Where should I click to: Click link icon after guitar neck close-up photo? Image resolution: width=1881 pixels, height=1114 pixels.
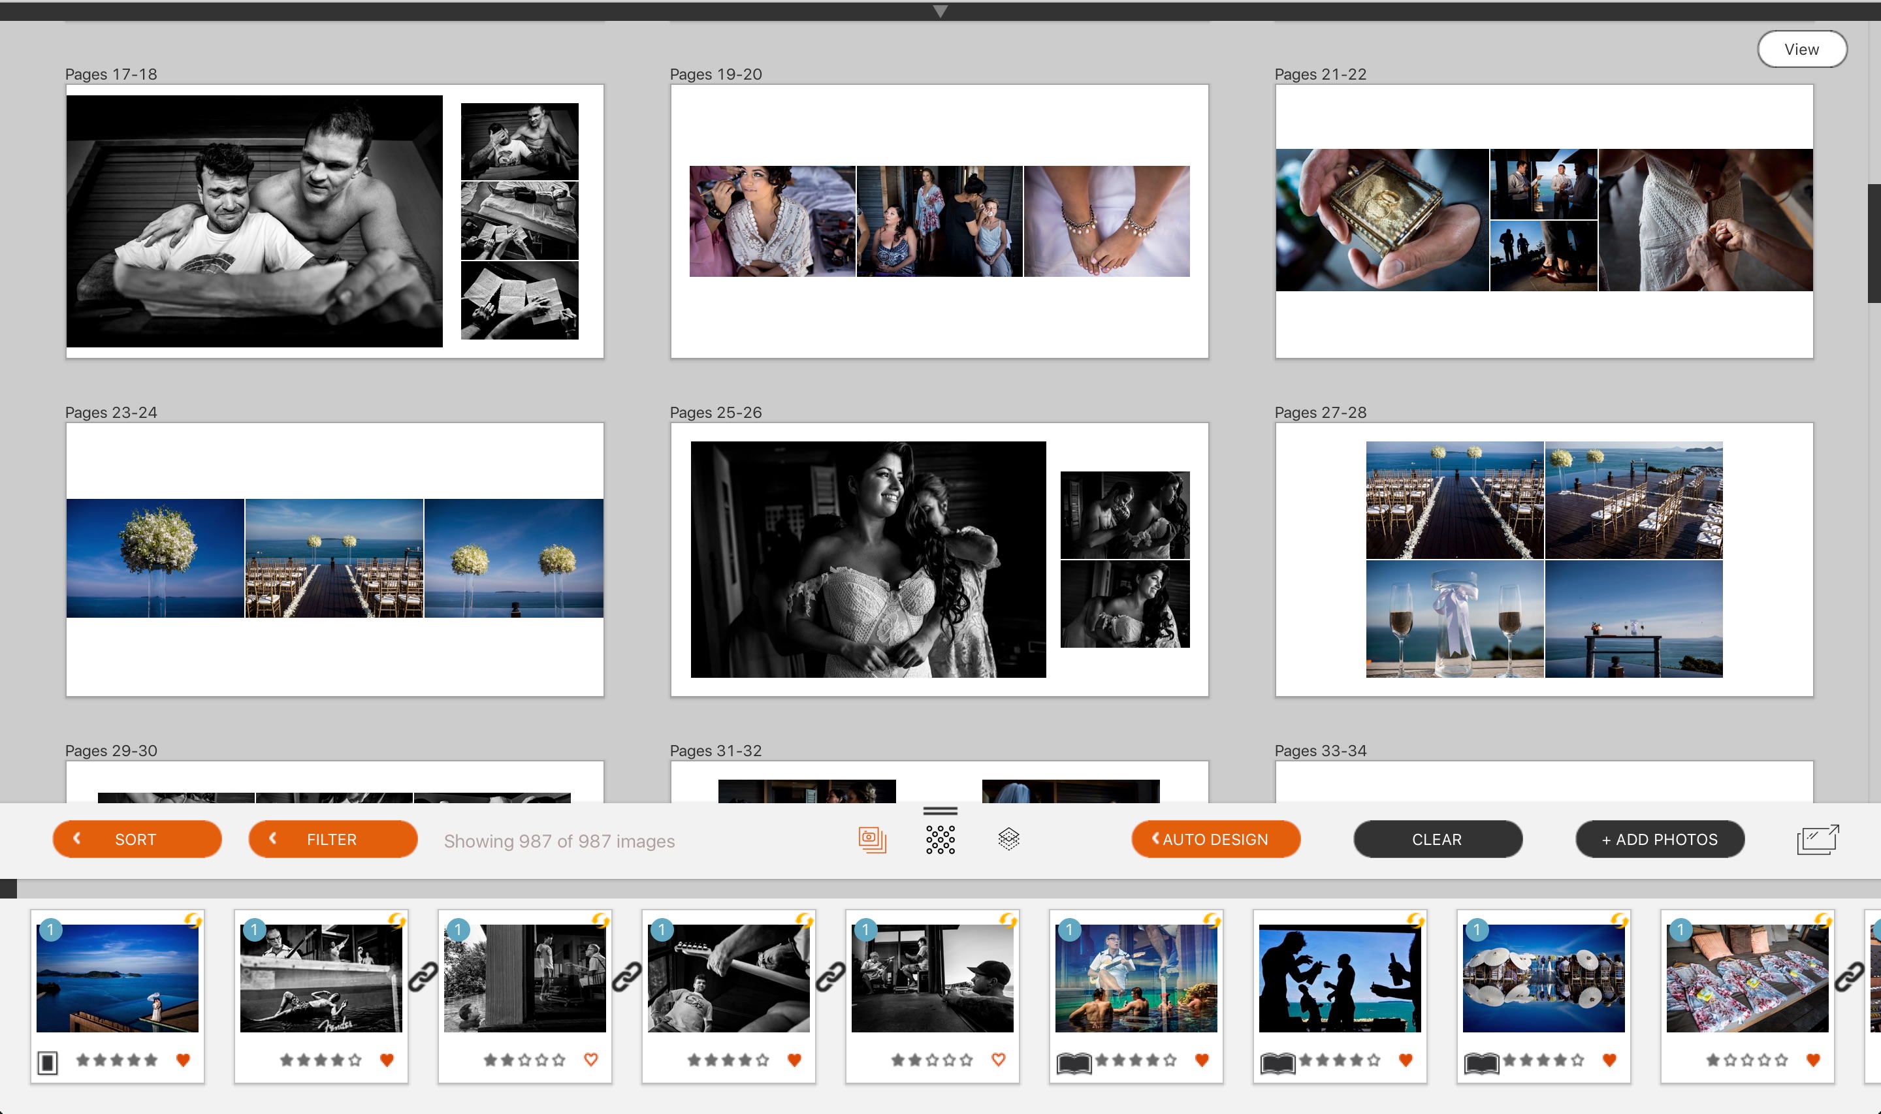point(831,978)
